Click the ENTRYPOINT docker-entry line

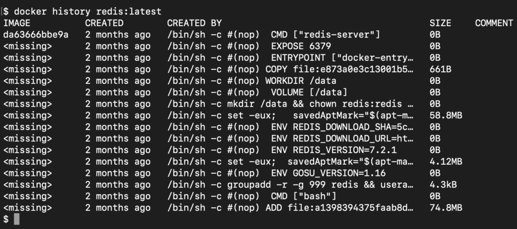tap(348, 58)
